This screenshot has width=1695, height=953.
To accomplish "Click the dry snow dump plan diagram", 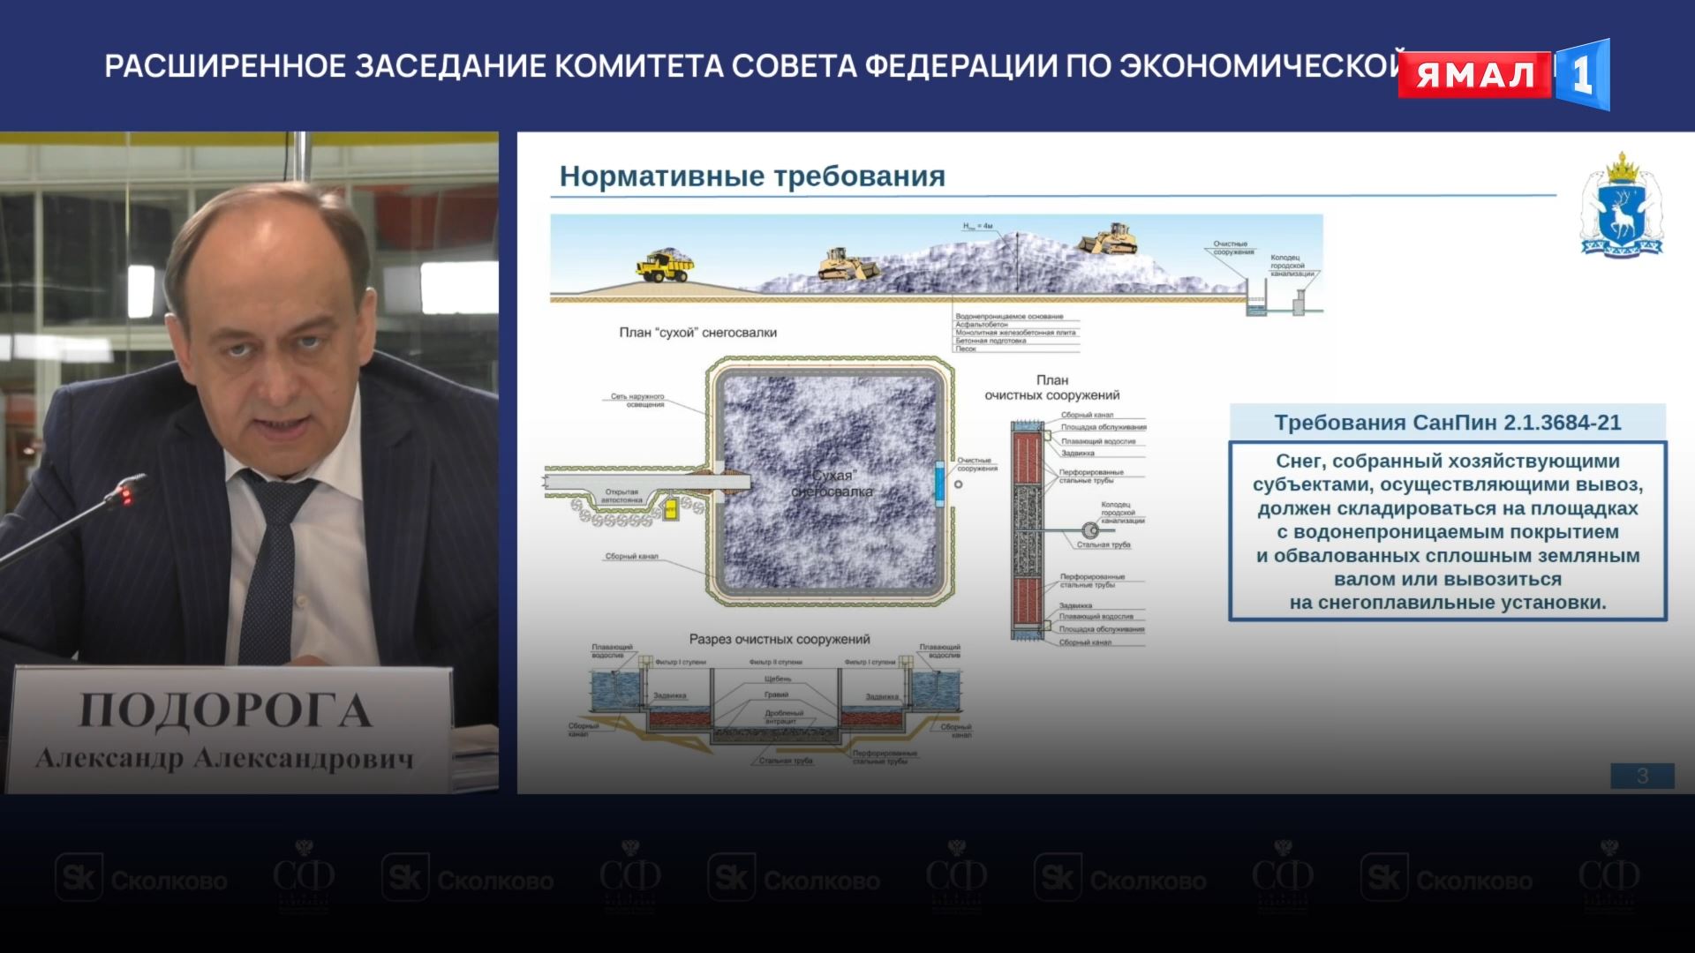I will [830, 484].
